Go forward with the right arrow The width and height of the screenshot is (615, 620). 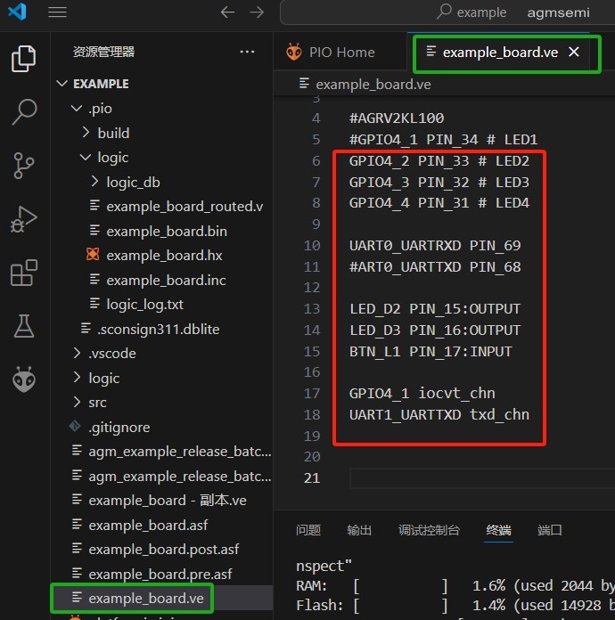click(x=257, y=12)
